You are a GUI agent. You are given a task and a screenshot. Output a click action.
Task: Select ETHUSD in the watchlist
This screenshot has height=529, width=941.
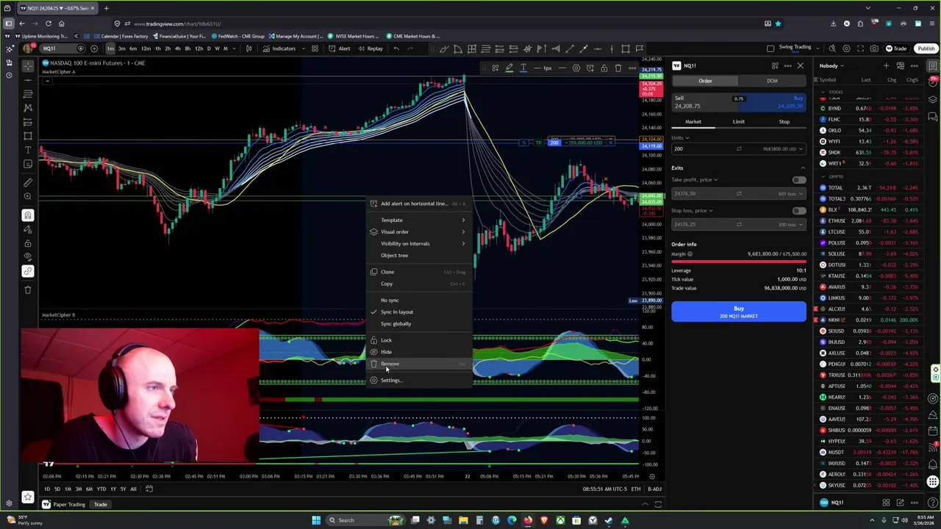coord(870,220)
